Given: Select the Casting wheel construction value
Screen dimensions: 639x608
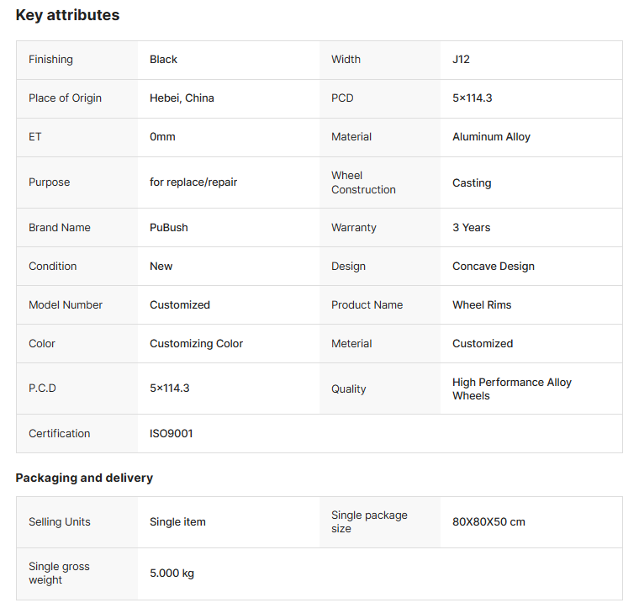Looking at the screenshot, I should click(472, 183).
